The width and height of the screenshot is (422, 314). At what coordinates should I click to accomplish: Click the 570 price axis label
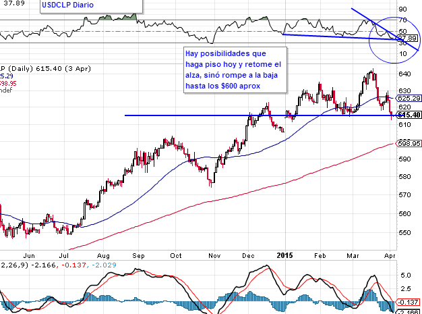pos(404,195)
